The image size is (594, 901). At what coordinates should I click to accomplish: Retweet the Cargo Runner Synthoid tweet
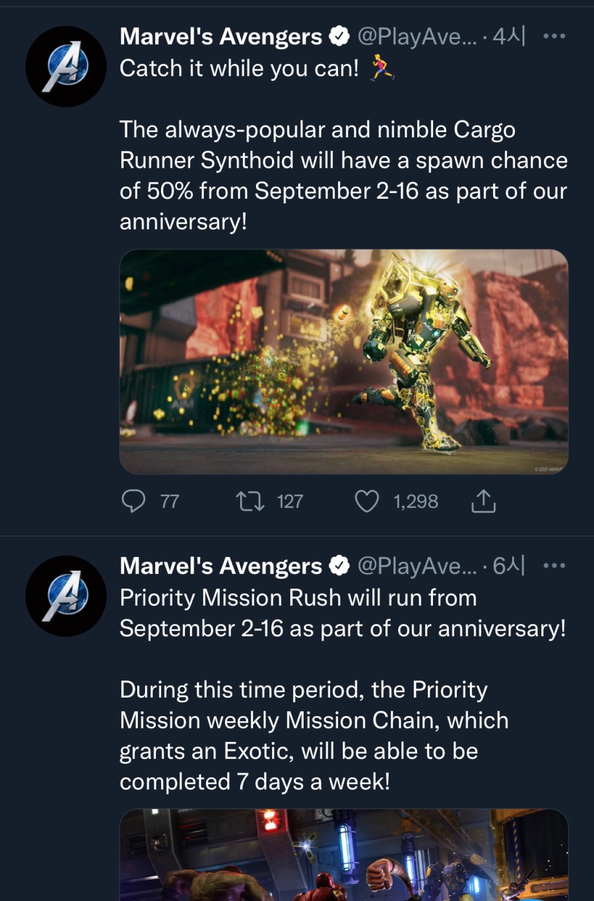(251, 501)
